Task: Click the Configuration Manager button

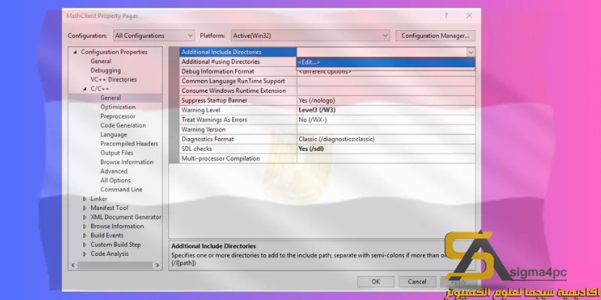Action: [x=435, y=35]
